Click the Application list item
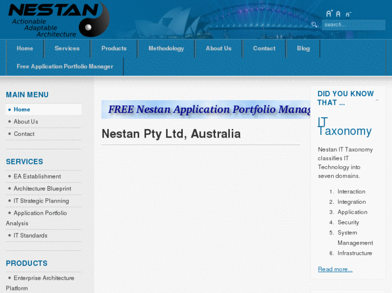 [353, 212]
